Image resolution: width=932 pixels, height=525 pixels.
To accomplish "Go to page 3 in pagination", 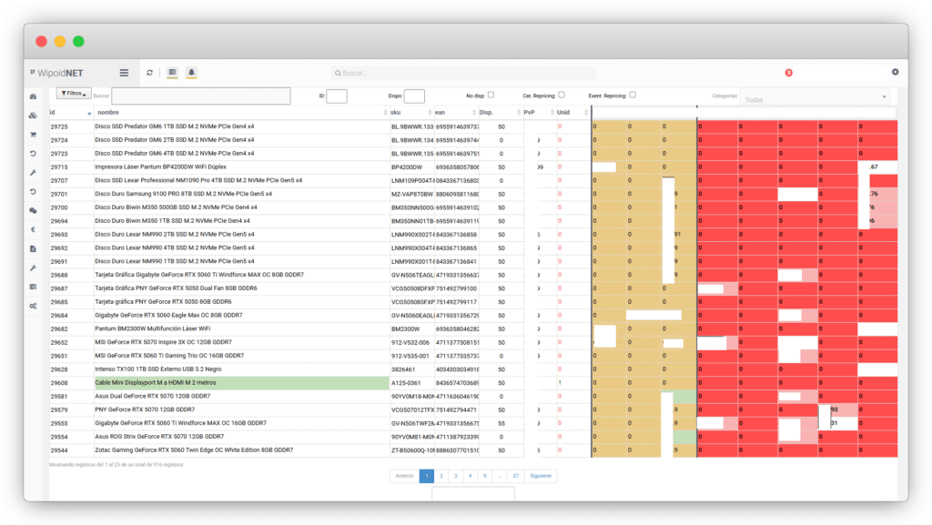I will (x=456, y=476).
